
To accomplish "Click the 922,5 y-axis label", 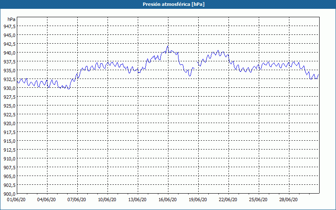I will 9,114.
